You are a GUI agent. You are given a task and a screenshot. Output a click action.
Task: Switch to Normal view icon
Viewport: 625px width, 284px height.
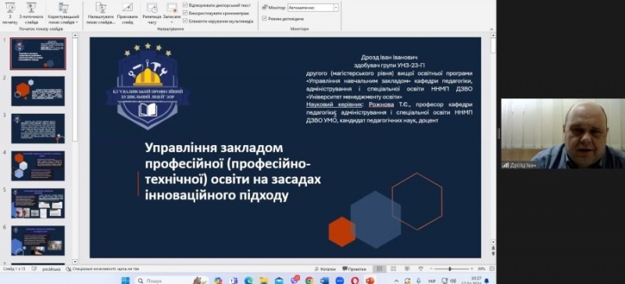click(380, 269)
